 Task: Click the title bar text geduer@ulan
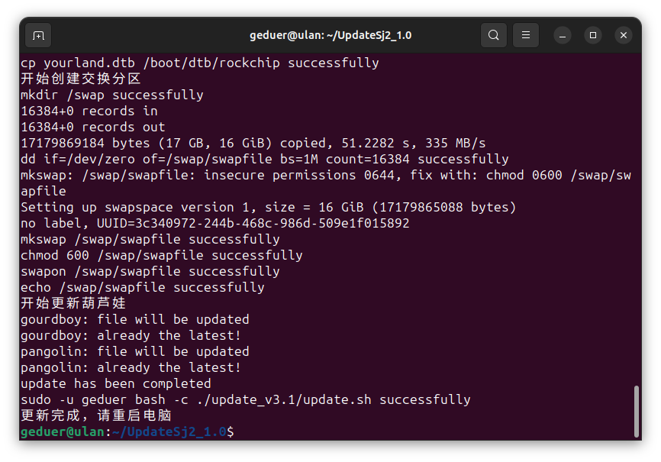point(330,35)
